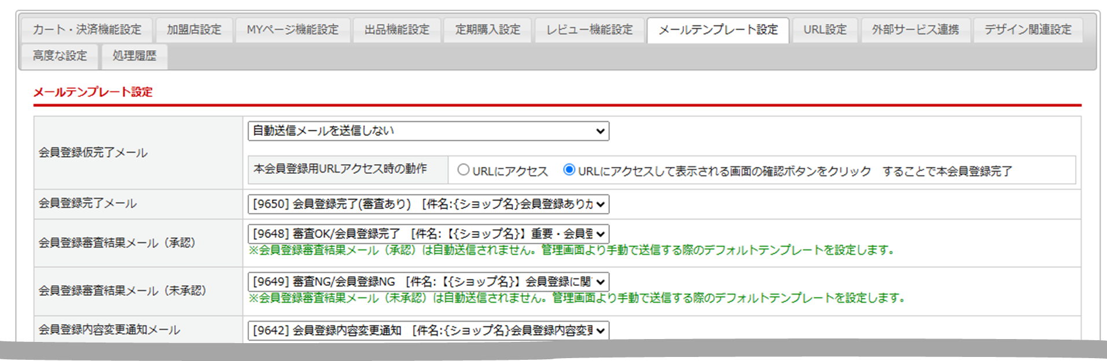
Task: Go to the 定期購入設定 tab
Action: pos(488,30)
